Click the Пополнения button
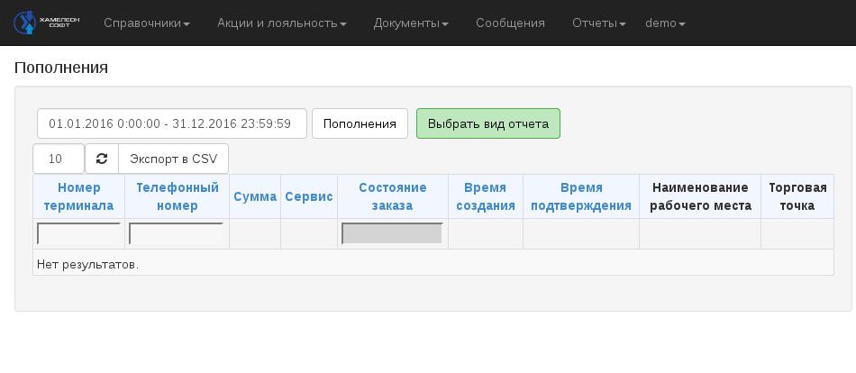Viewport: 856px width, 373px height. 360,123
